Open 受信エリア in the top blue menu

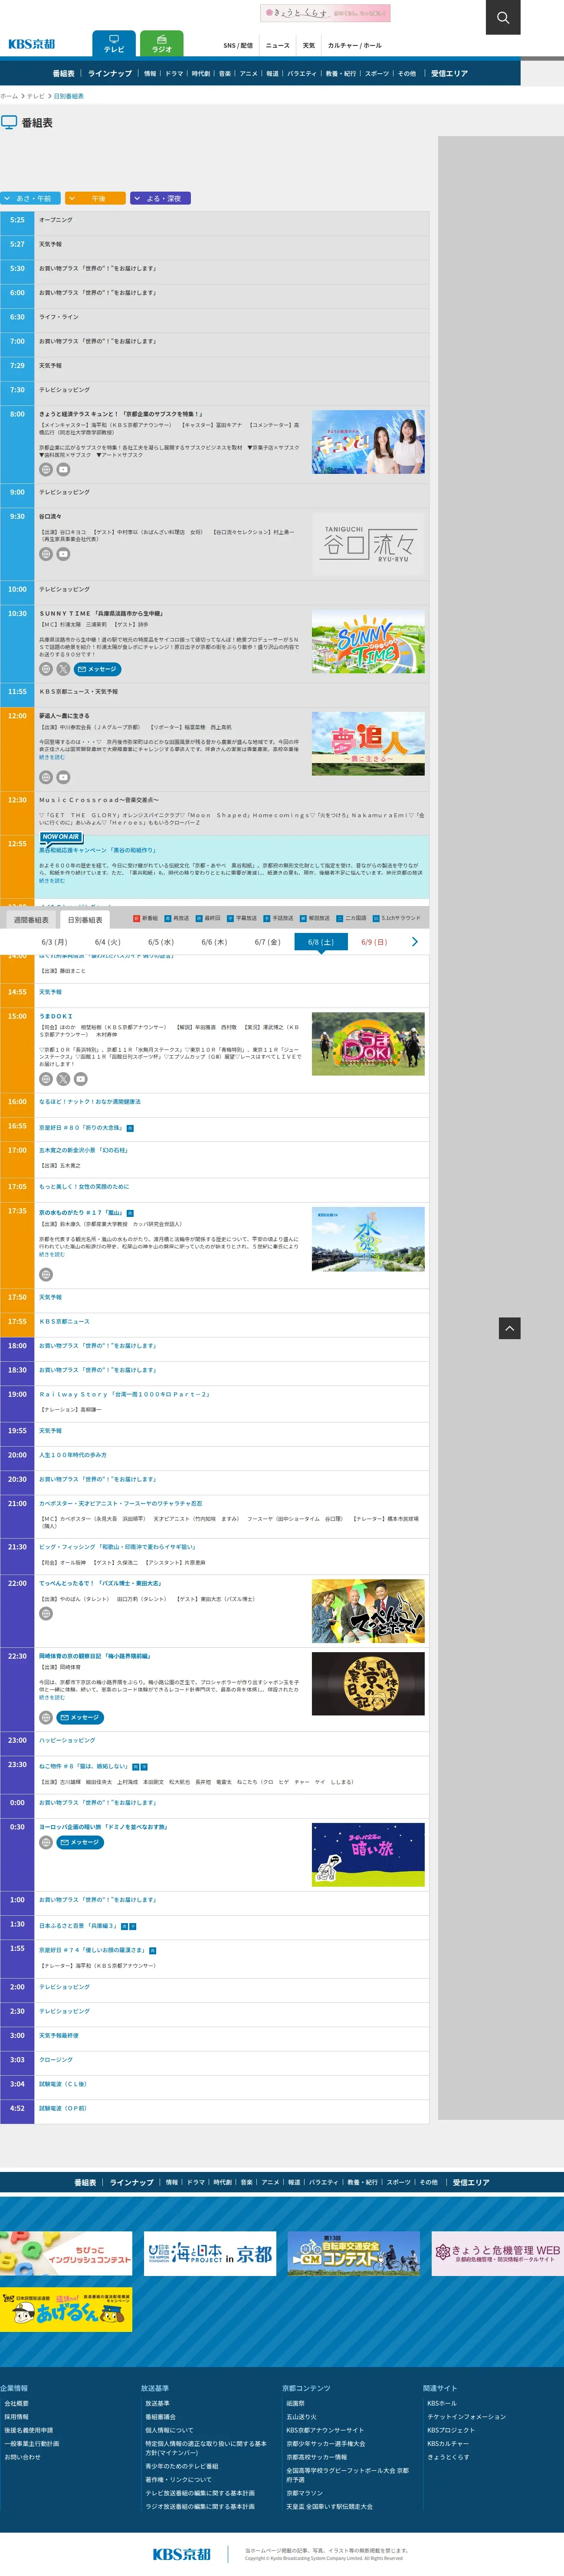[x=450, y=73]
